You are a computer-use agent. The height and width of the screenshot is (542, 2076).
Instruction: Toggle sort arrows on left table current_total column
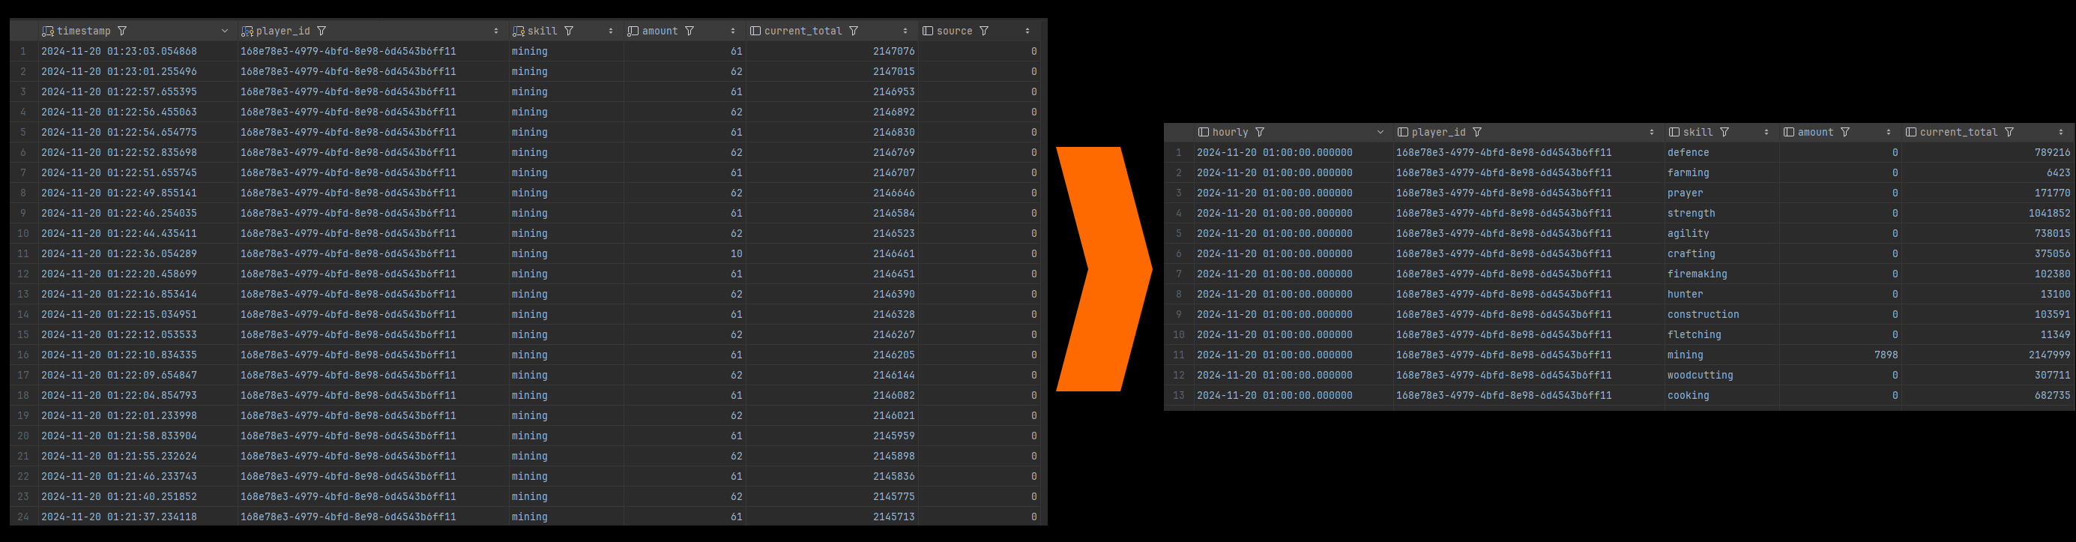905,31
